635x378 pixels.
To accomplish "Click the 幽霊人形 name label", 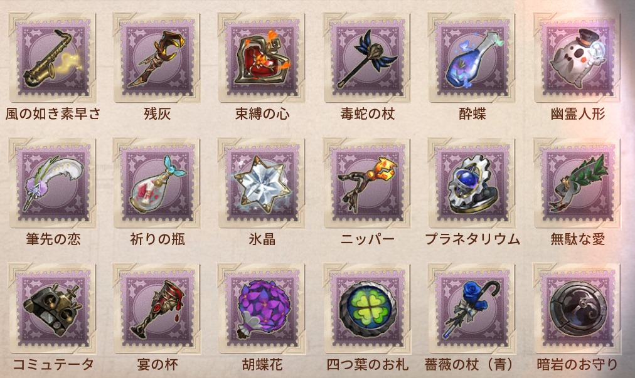I will coord(577,113).
